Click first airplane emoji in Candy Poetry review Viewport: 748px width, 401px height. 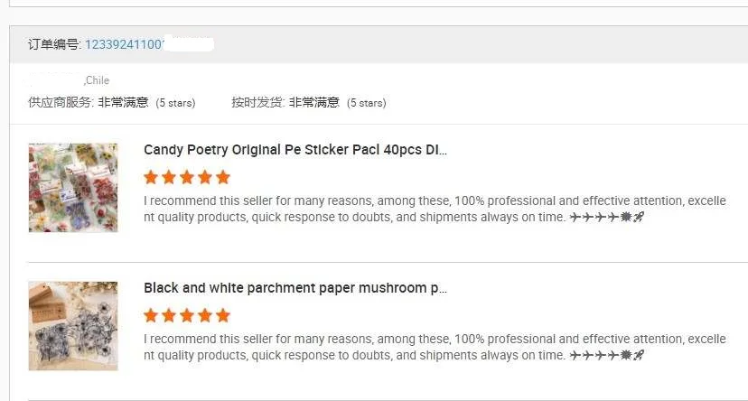tap(575, 218)
